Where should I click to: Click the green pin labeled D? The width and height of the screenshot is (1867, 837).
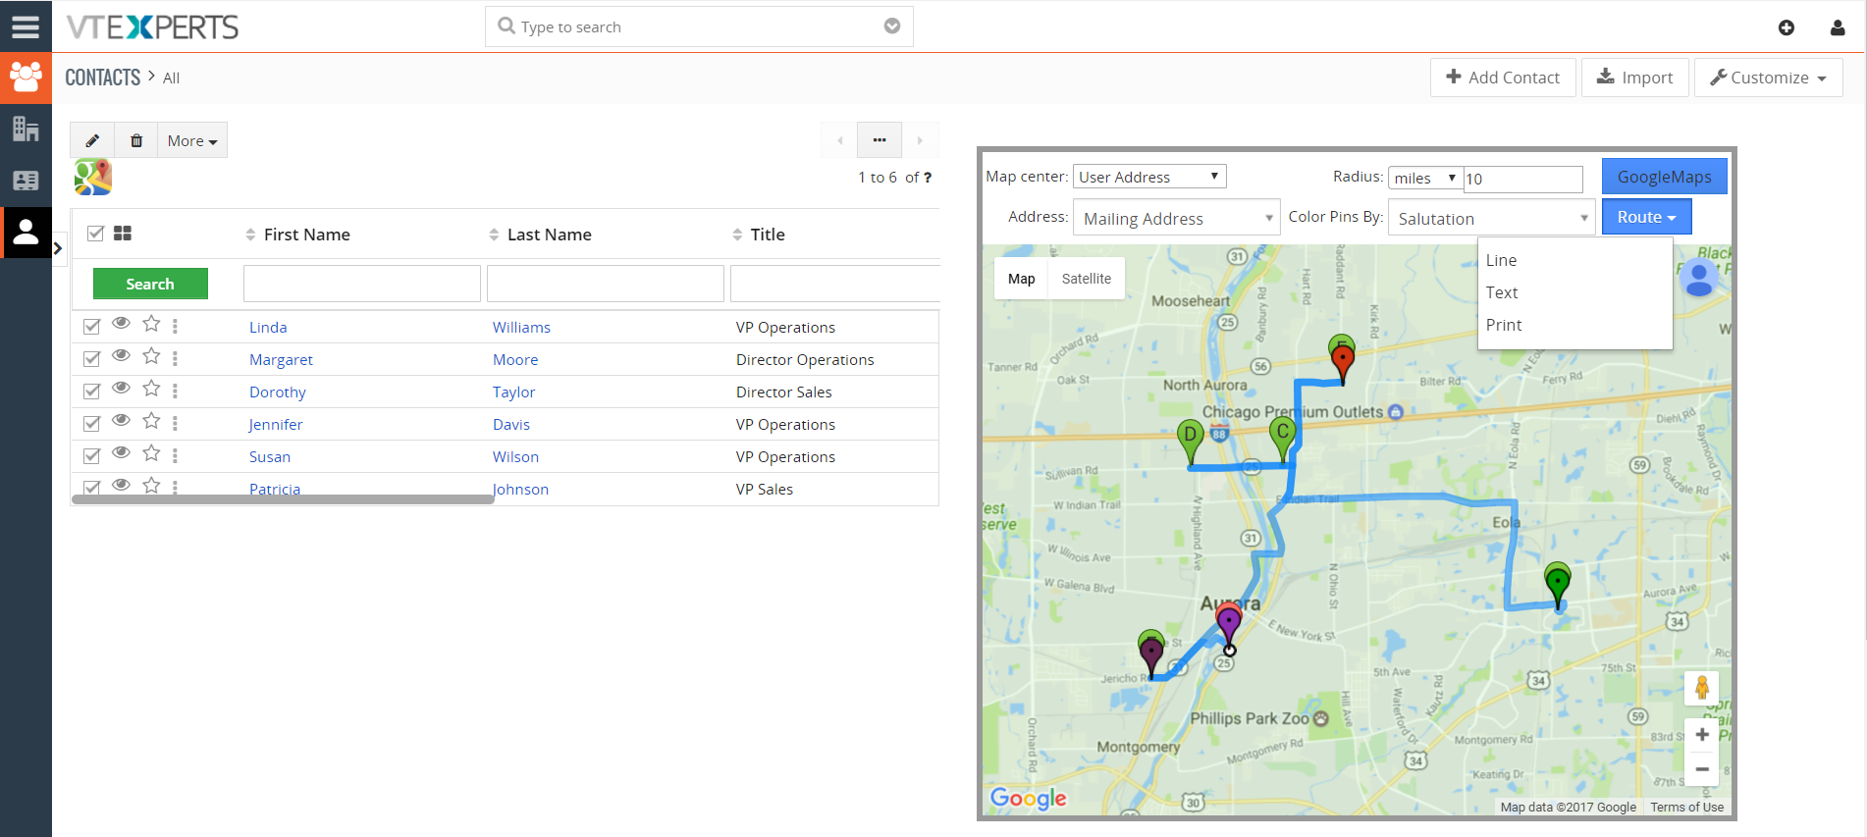pyautogui.click(x=1190, y=440)
